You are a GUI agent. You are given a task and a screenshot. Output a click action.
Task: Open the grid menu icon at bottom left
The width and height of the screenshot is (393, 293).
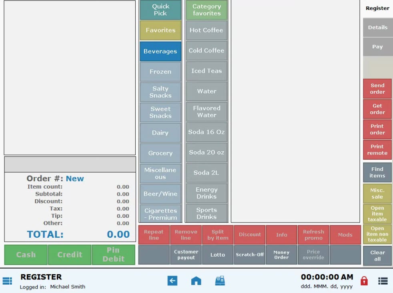[x=8, y=281]
